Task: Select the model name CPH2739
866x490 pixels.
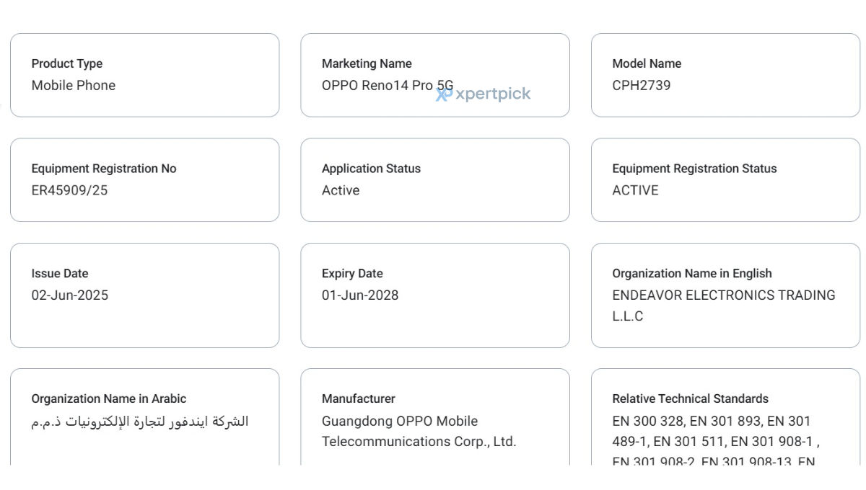Action: coord(641,85)
